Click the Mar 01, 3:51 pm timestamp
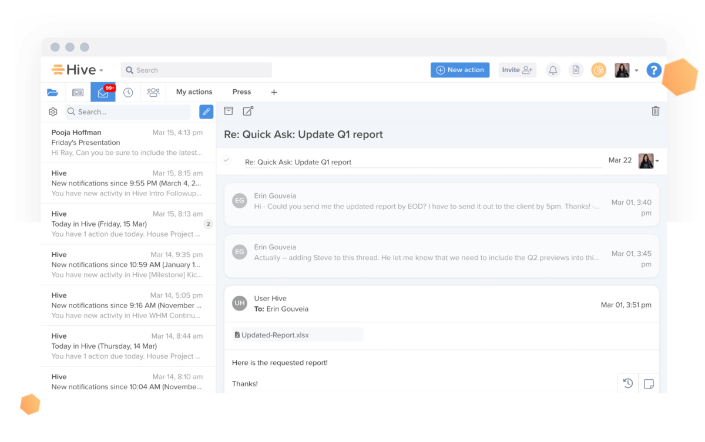705x442 pixels. pyautogui.click(x=626, y=305)
